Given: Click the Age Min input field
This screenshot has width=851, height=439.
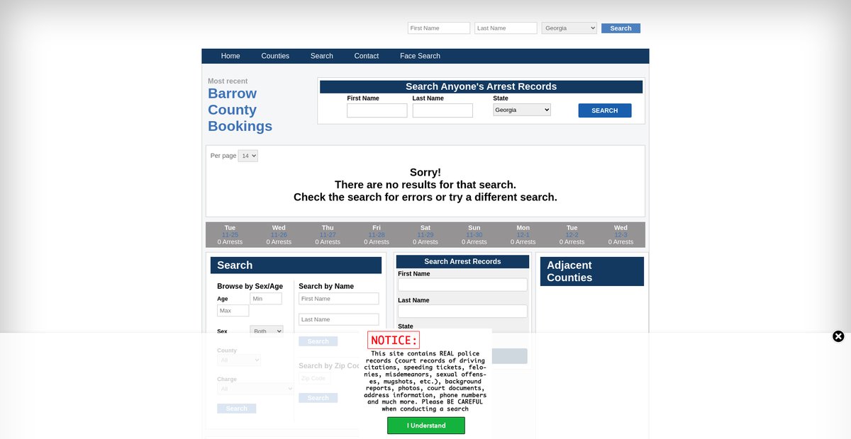Looking at the screenshot, I should pyautogui.click(x=266, y=299).
